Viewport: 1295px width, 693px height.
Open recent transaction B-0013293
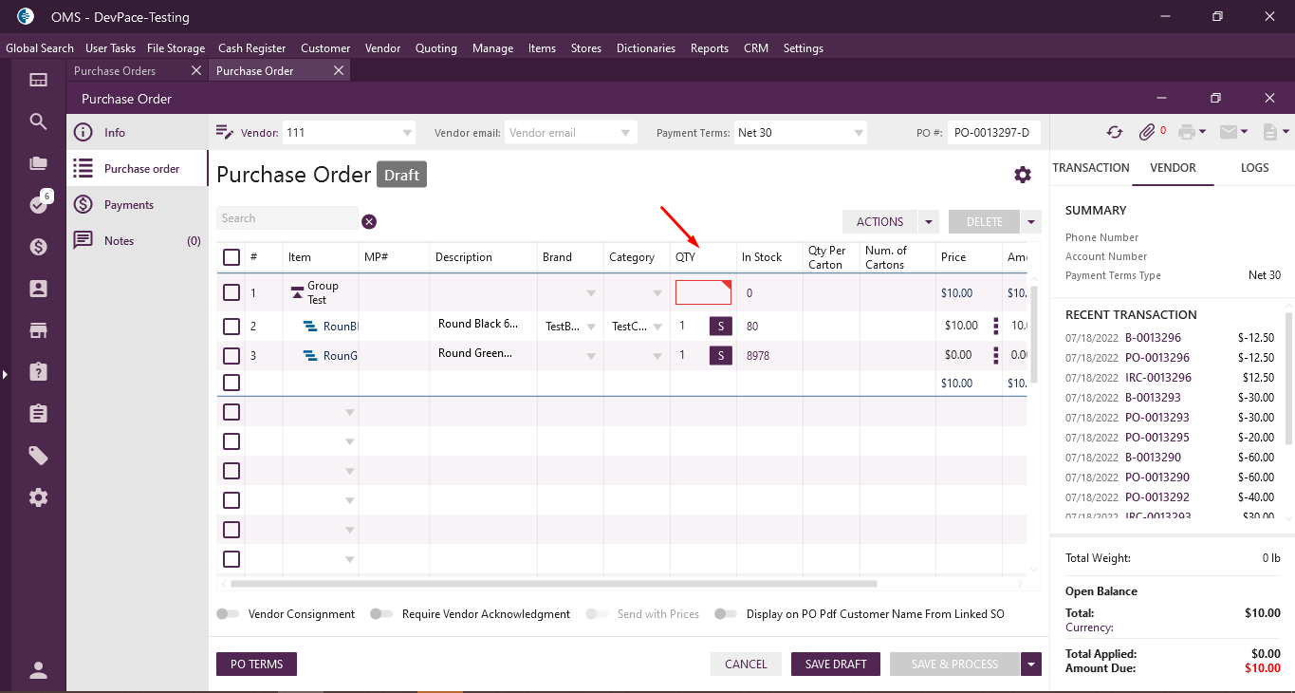[1153, 398]
